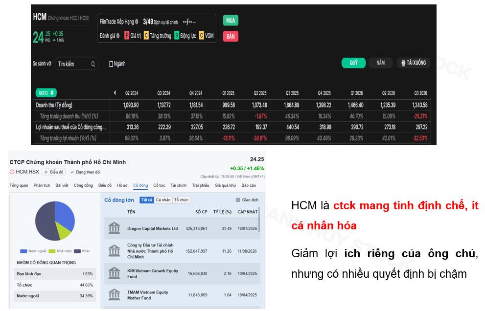Viewport: 485px width, 311px height.
Task: Click the Q3 2026 column header
Action: [420, 93]
